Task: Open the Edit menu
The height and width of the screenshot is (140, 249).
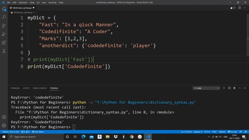Action: click(x=14, y=3)
